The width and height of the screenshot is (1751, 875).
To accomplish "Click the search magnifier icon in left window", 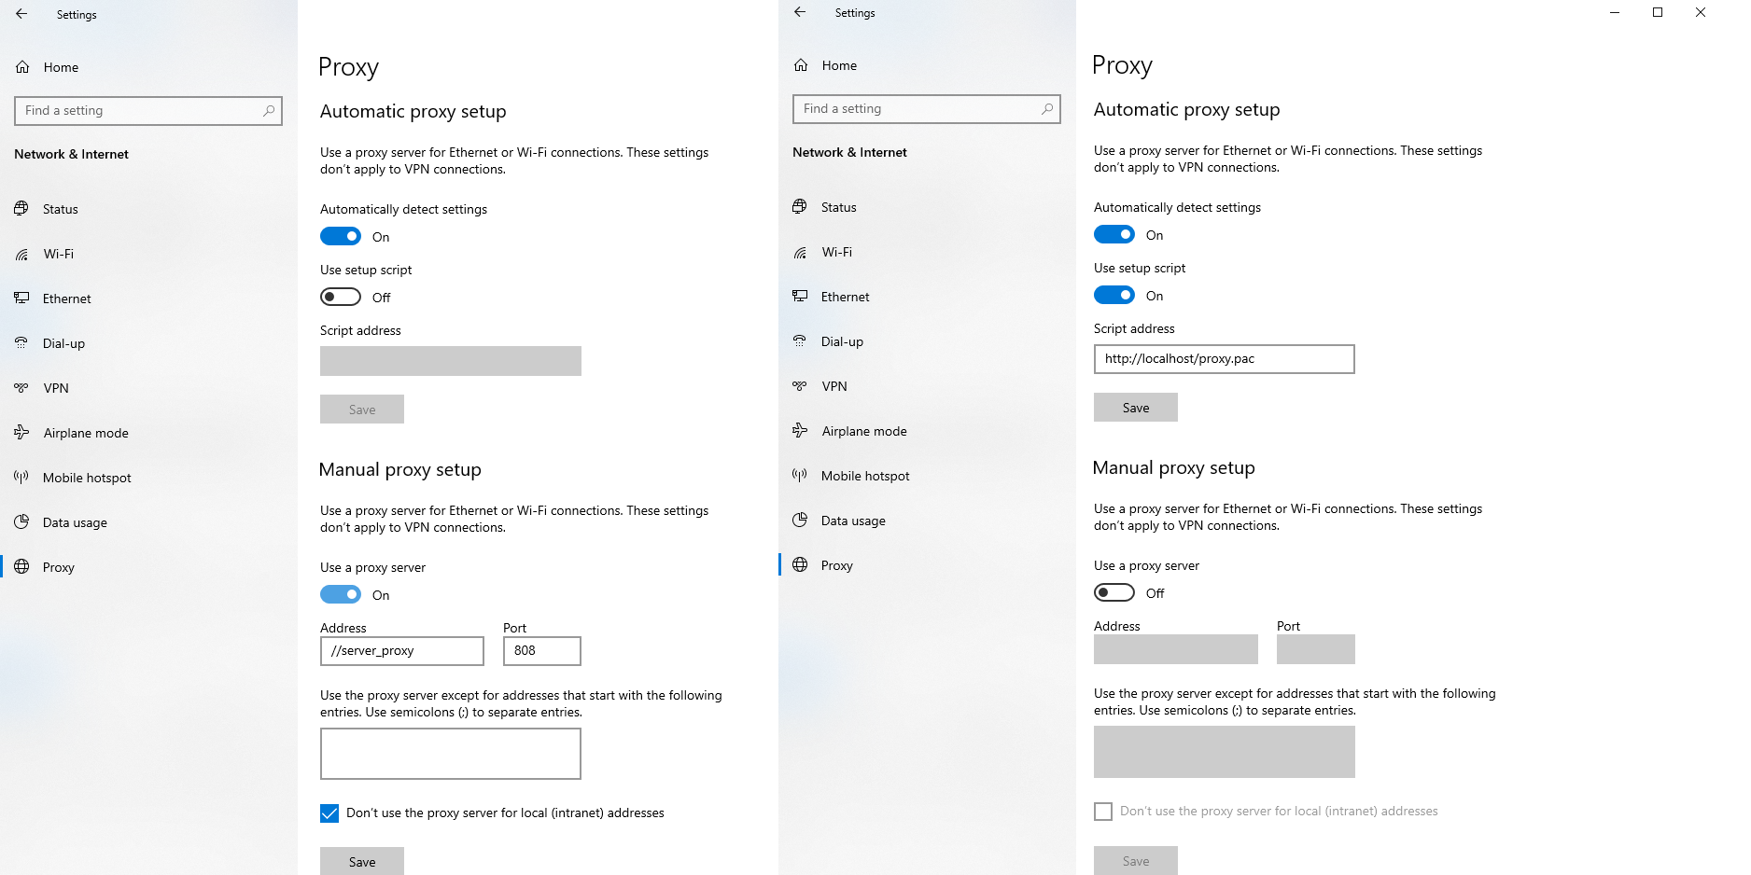I will point(269,111).
